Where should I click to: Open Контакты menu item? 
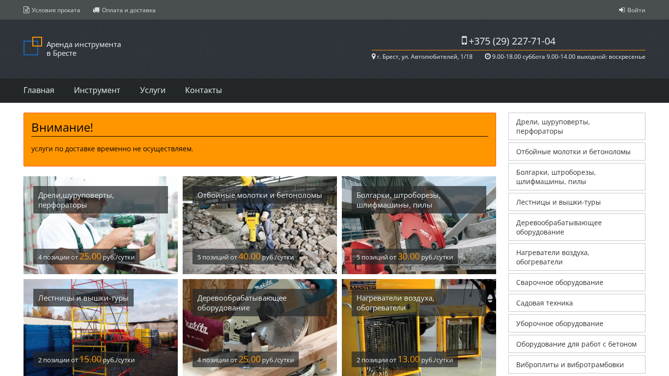click(203, 90)
